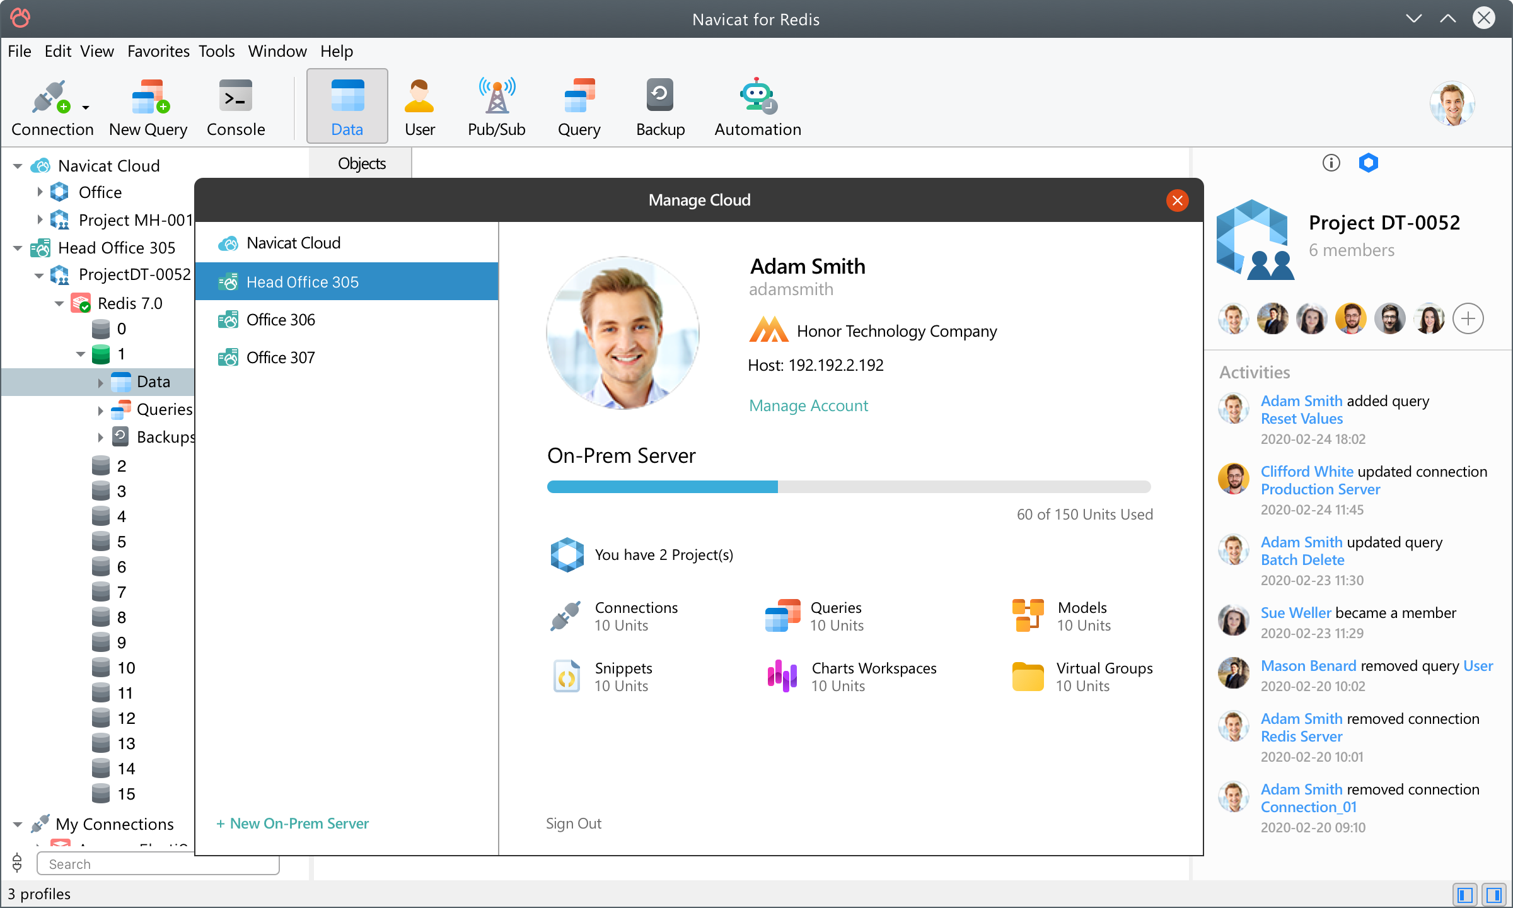Open the Help menu

click(x=337, y=51)
